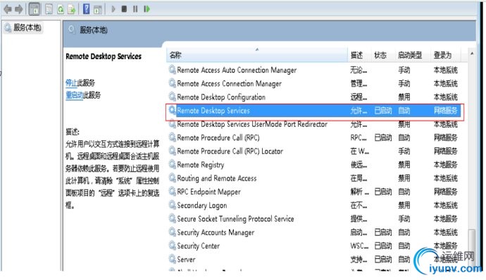Click gear icon of Secure Socket Tunneling Protocol Service
Viewport: 486px width, 280px height.
[172, 219]
